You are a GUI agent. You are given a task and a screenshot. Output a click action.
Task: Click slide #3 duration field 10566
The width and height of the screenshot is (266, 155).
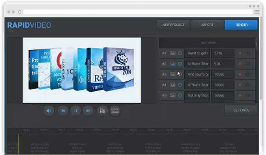[223, 74]
